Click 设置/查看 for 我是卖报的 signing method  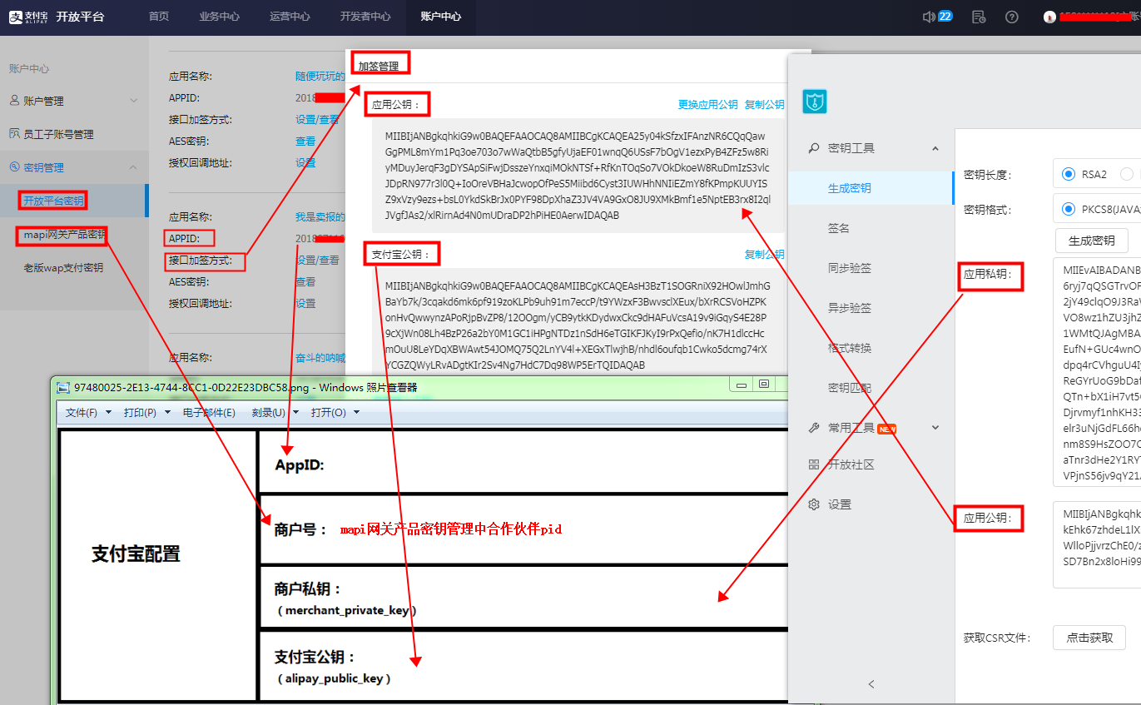pos(317,260)
